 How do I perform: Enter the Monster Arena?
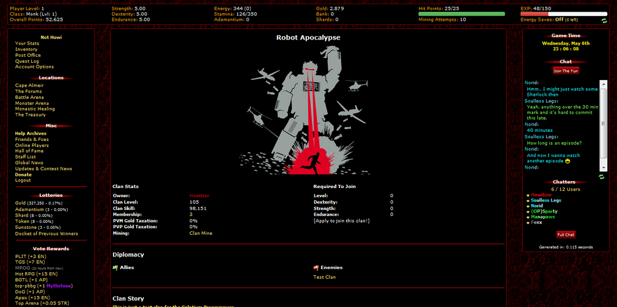coord(32,103)
